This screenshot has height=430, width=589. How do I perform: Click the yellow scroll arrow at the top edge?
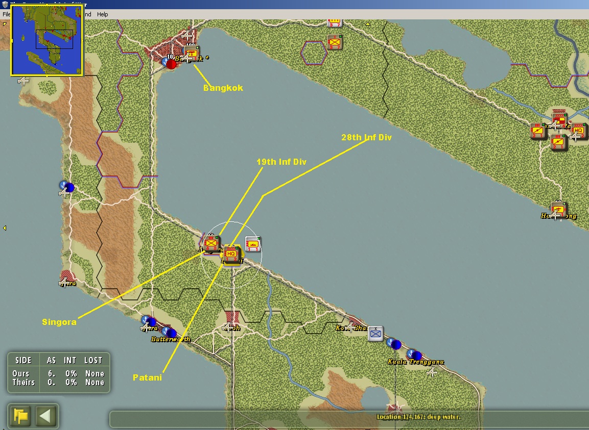coord(368,24)
